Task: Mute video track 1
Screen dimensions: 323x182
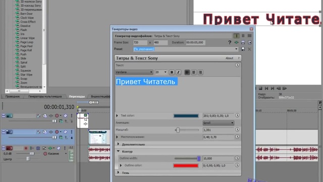Action: (x=65, y=116)
